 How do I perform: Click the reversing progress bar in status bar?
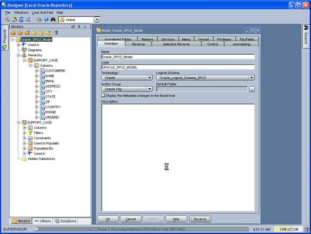tap(141, 229)
